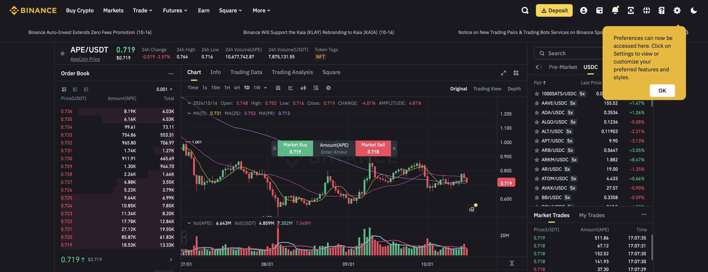Screen dimensions: 708x272
Task: Open Trade dropdown menu
Action: 142,11
